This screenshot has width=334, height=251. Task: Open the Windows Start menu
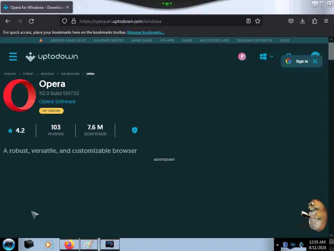[x=8, y=244]
